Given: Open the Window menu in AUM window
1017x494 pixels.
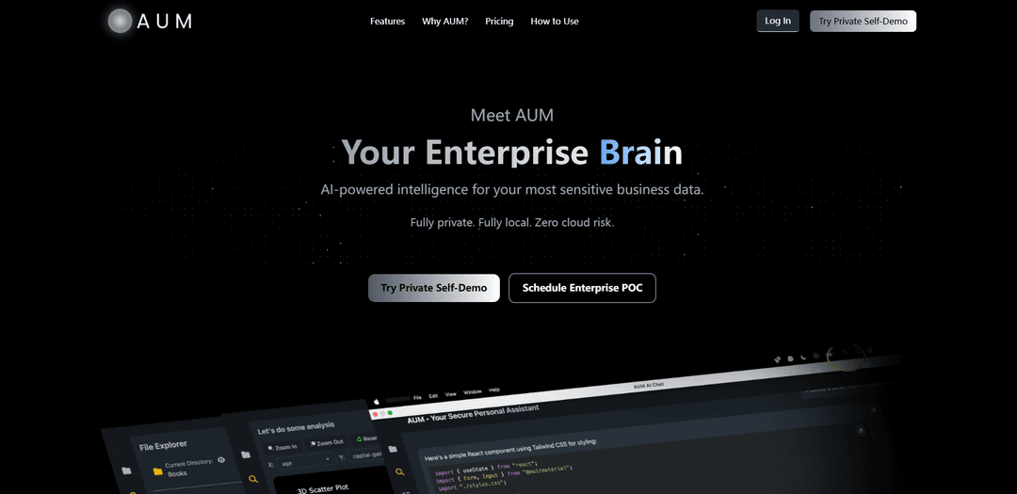Looking at the screenshot, I should tap(473, 391).
